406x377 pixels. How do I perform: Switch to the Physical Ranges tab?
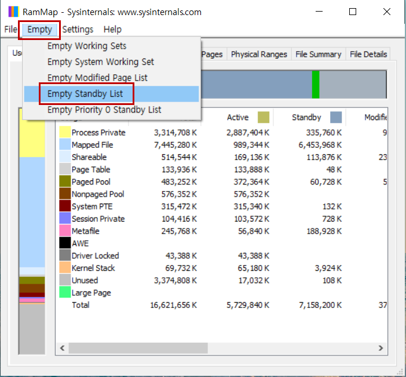[x=259, y=54]
